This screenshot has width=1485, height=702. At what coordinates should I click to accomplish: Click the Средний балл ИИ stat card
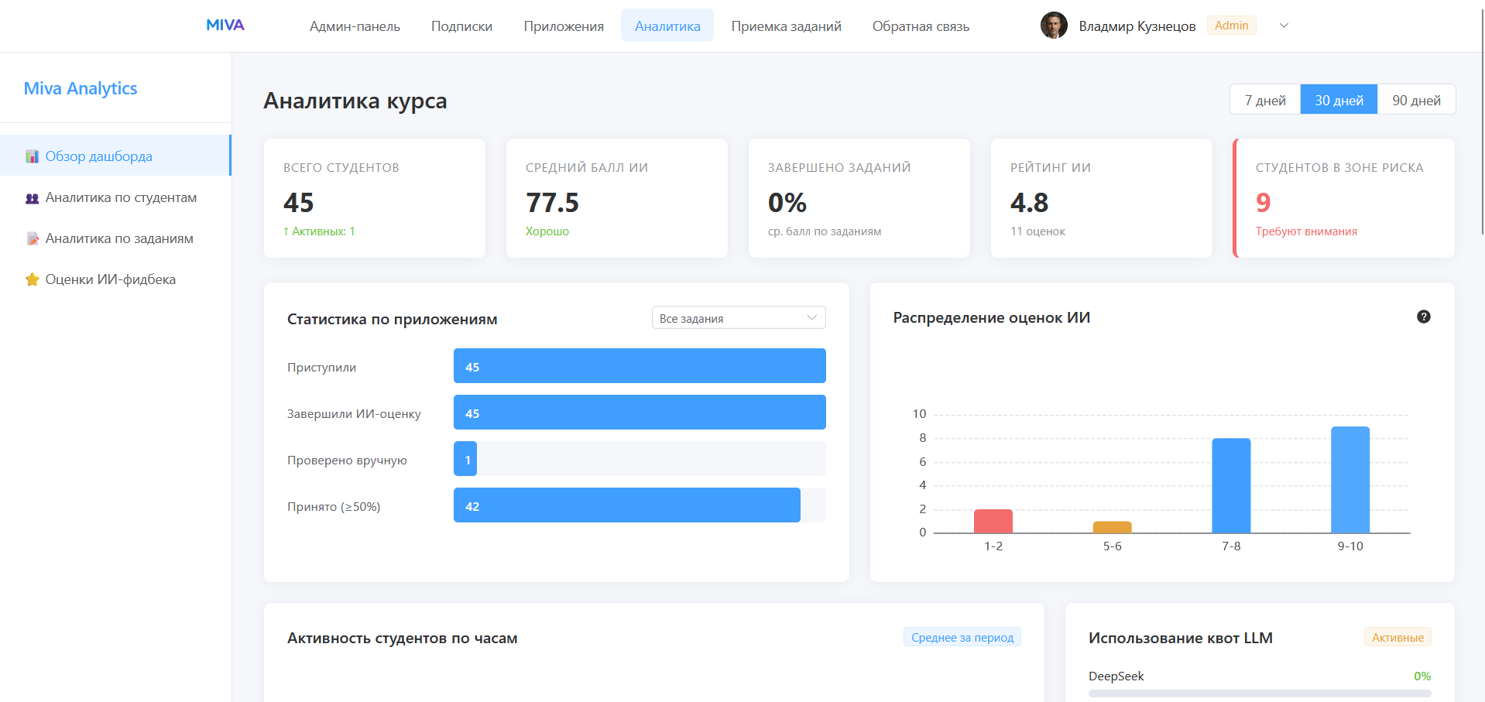coord(617,198)
